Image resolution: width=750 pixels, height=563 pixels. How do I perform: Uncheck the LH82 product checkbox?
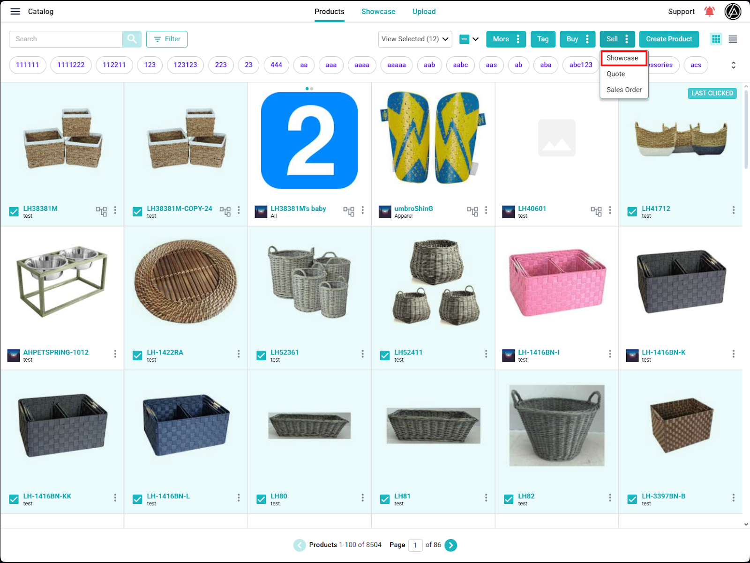pyautogui.click(x=509, y=499)
